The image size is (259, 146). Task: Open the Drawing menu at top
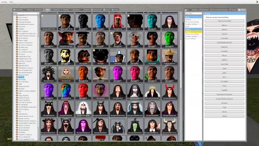point(4,2)
